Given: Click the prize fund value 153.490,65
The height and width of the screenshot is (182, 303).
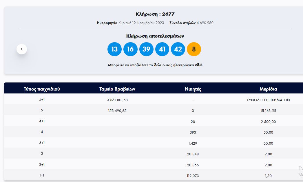Looking at the screenshot, I should (117, 111).
